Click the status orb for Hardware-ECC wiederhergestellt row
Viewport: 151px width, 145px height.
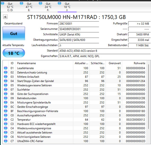click(6, 124)
